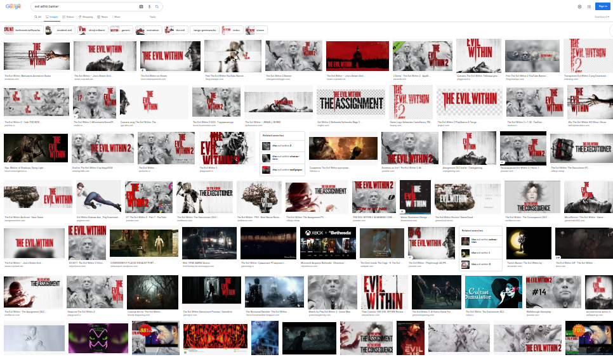The width and height of the screenshot is (613, 357).
Task: Select the Images tab
Action: (x=51, y=16)
